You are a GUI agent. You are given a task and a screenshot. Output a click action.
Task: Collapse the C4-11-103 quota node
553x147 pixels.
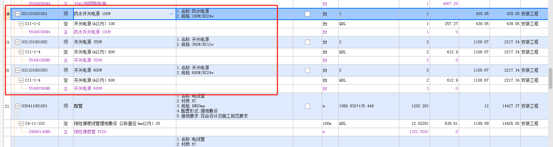pos(21,124)
